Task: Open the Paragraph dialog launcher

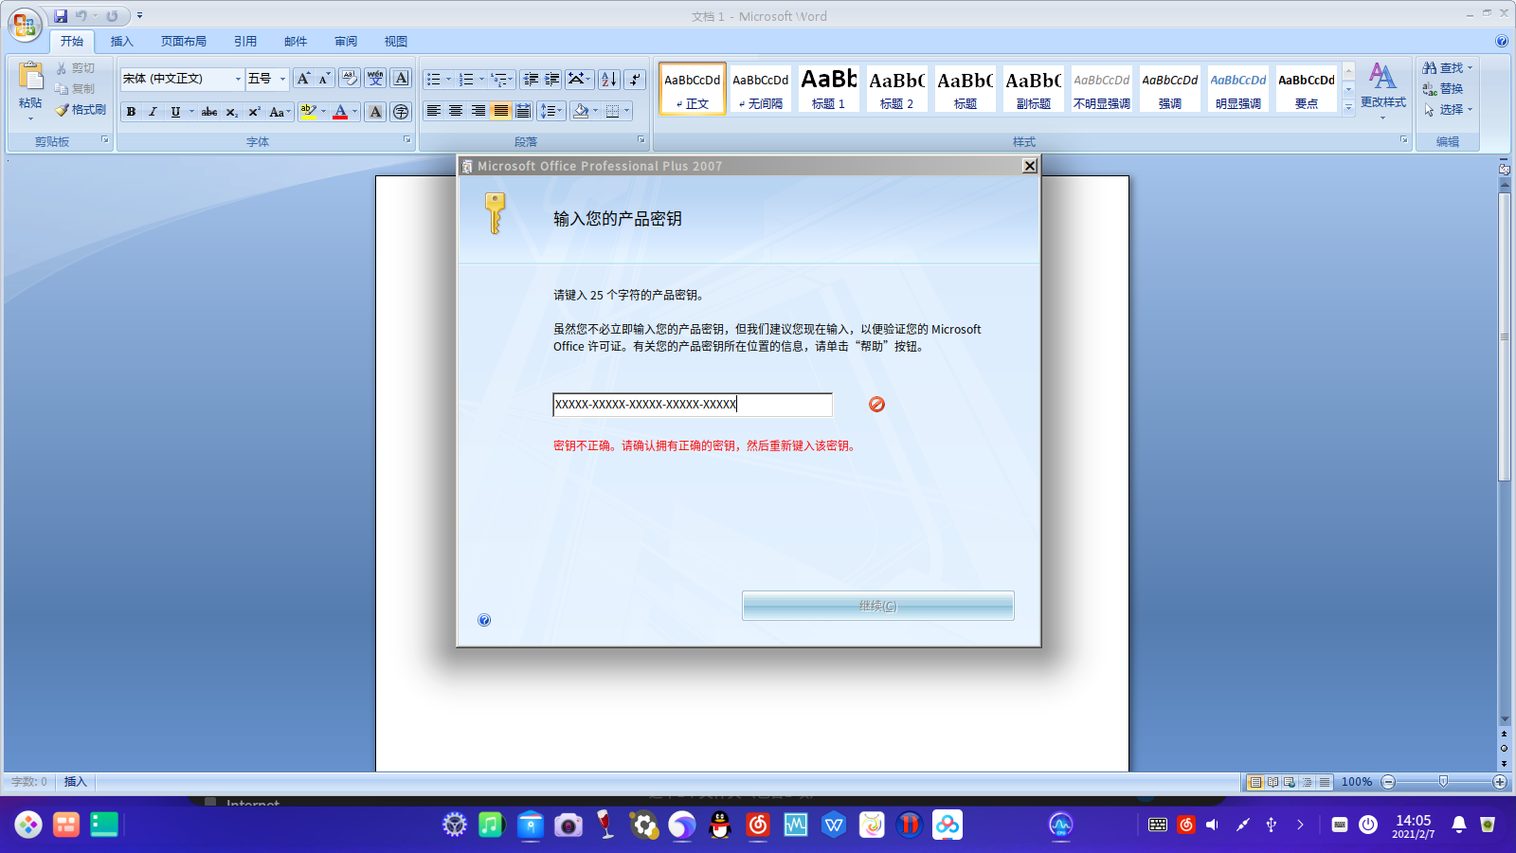Action: [x=641, y=140]
